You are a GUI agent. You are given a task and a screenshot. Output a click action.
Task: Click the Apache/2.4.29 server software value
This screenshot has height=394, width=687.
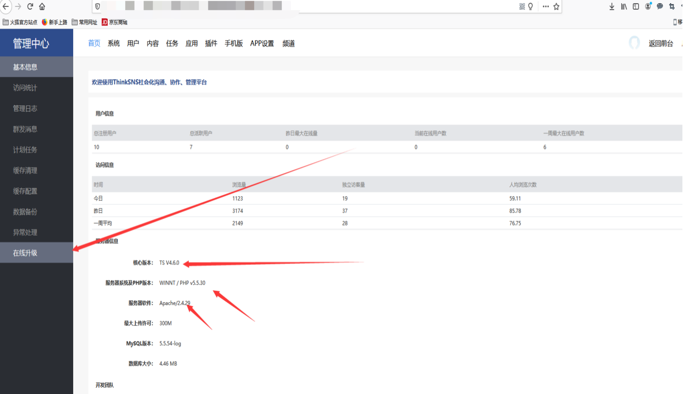coord(175,303)
